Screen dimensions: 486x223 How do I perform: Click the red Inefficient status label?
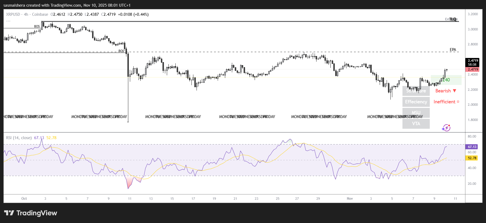pyautogui.click(x=446, y=102)
